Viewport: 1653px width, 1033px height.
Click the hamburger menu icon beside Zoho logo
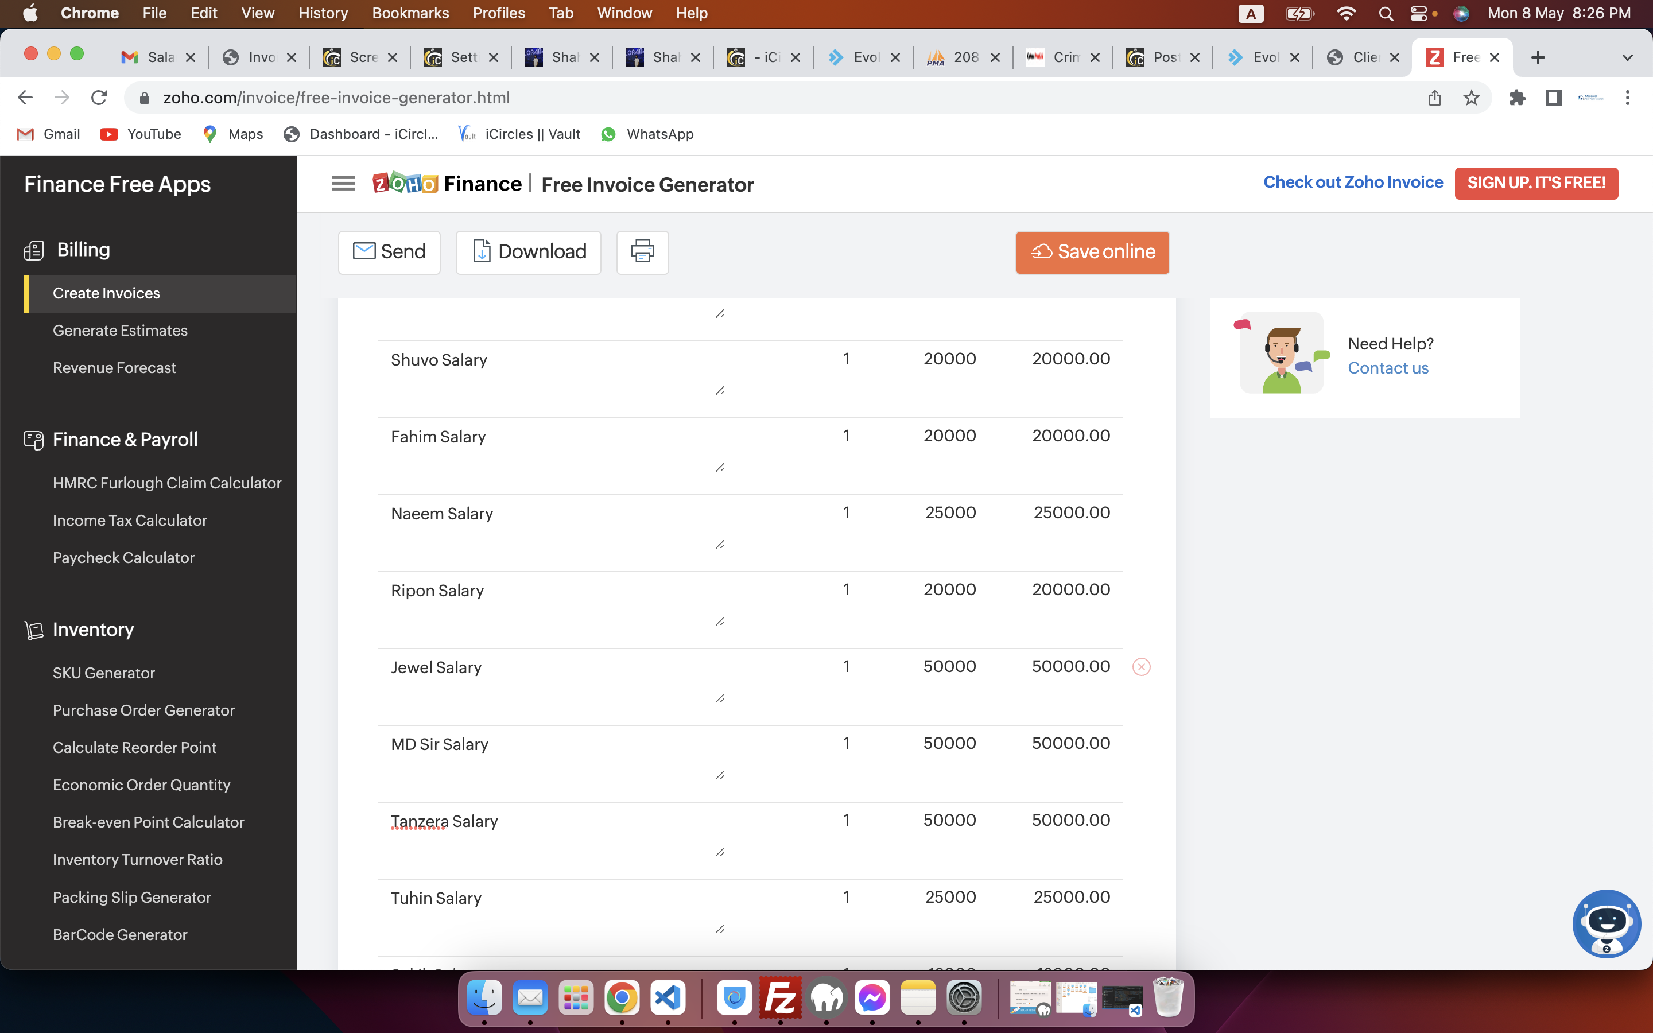point(343,184)
